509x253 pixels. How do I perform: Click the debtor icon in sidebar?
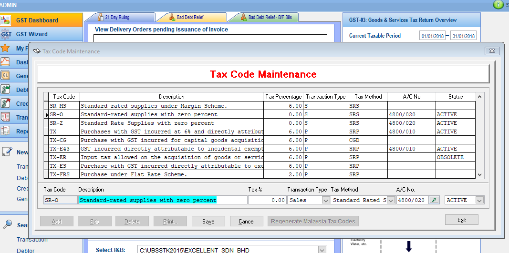5,90
